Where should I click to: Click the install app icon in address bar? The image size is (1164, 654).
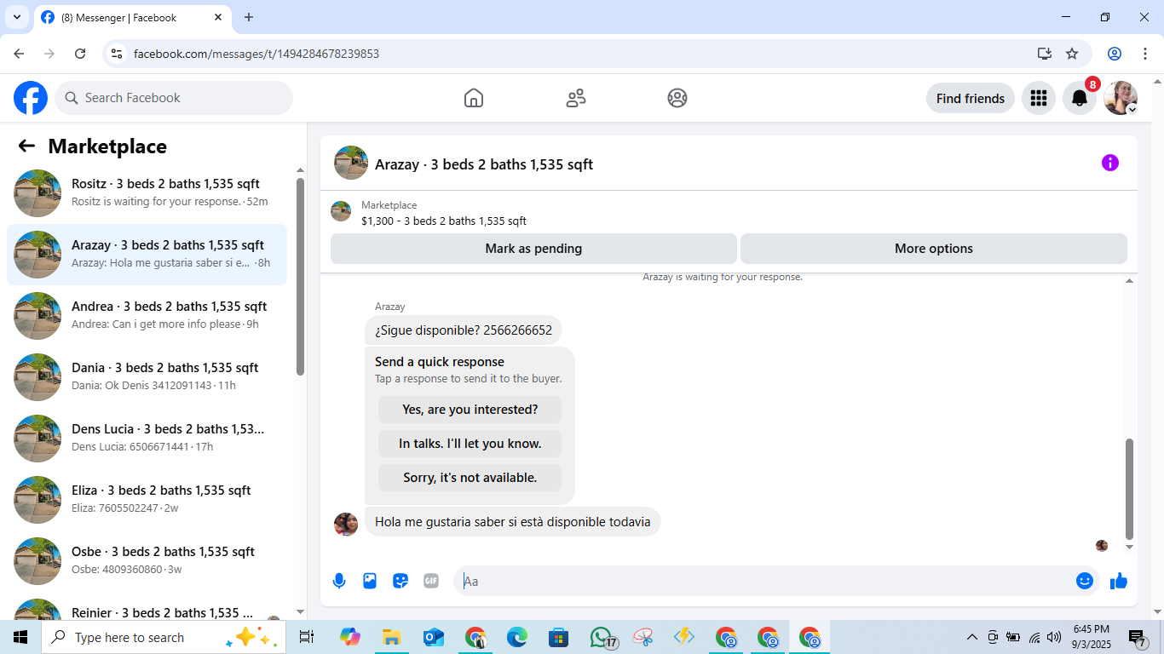click(x=1045, y=54)
